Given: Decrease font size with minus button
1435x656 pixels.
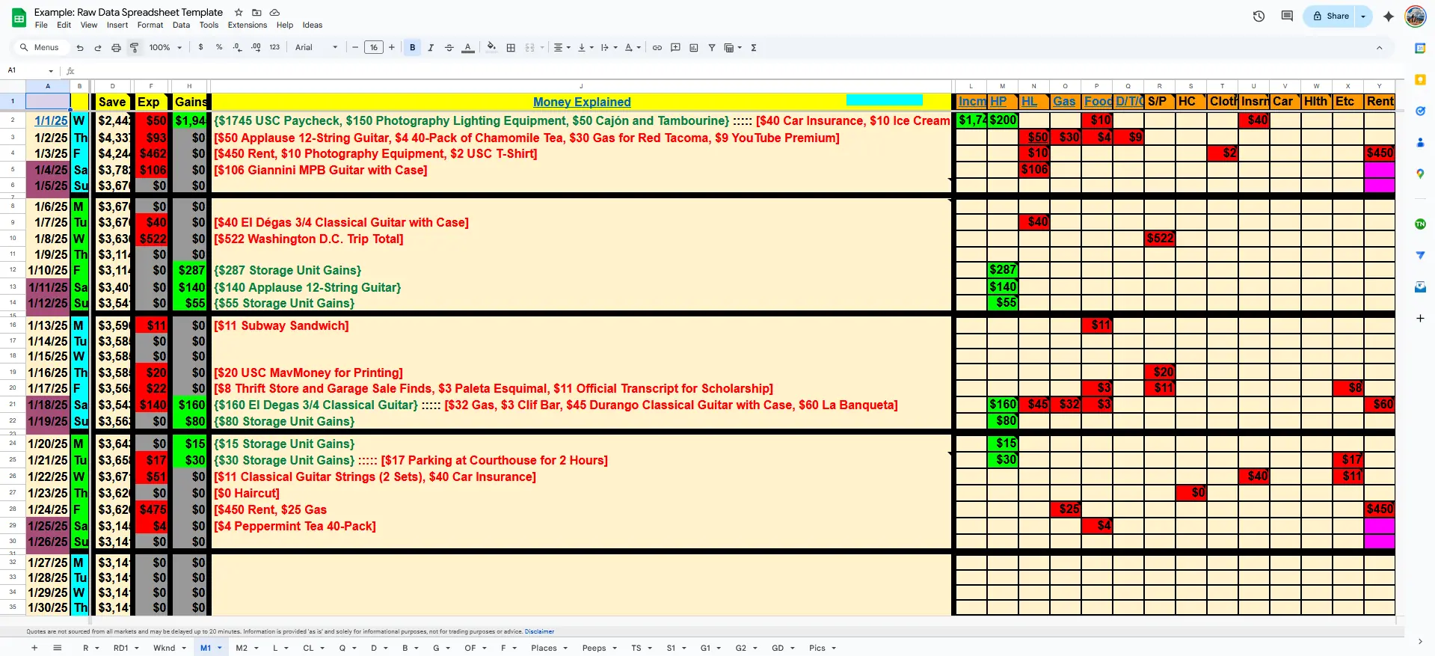Looking at the screenshot, I should (x=355, y=47).
